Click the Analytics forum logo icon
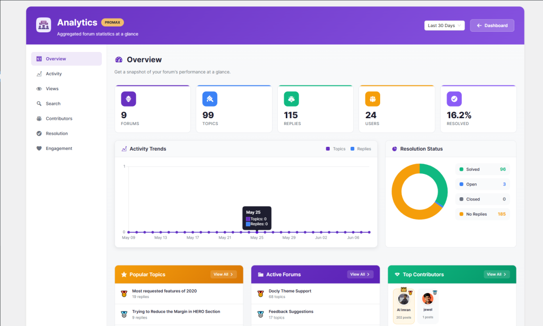 (43, 25)
